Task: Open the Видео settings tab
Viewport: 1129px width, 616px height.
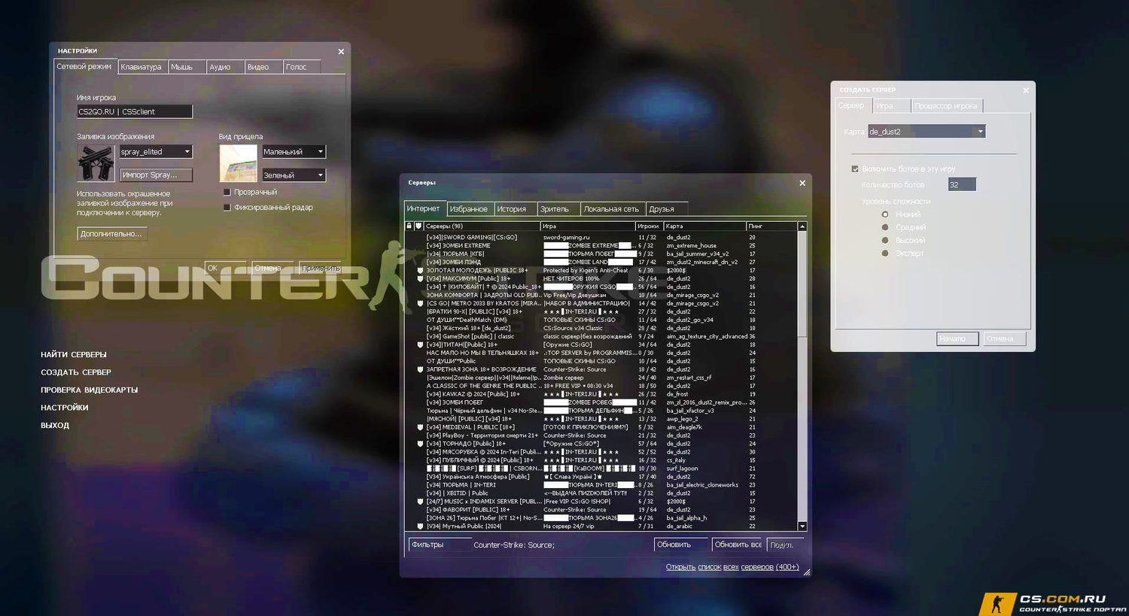Action: click(263, 67)
